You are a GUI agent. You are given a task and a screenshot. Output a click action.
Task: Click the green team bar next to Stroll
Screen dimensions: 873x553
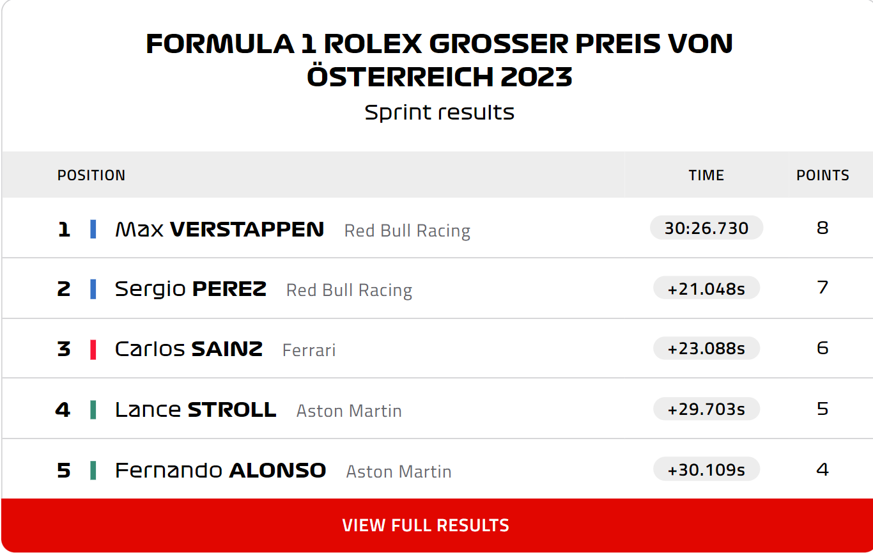(x=93, y=409)
